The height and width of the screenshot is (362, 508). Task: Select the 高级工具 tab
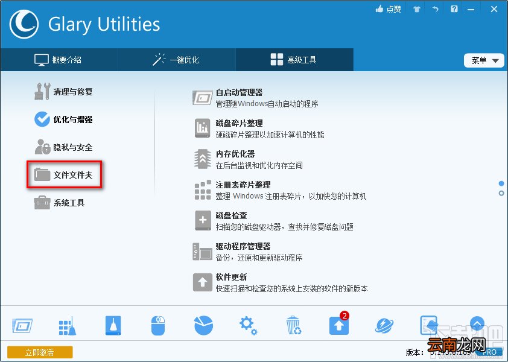(294, 60)
